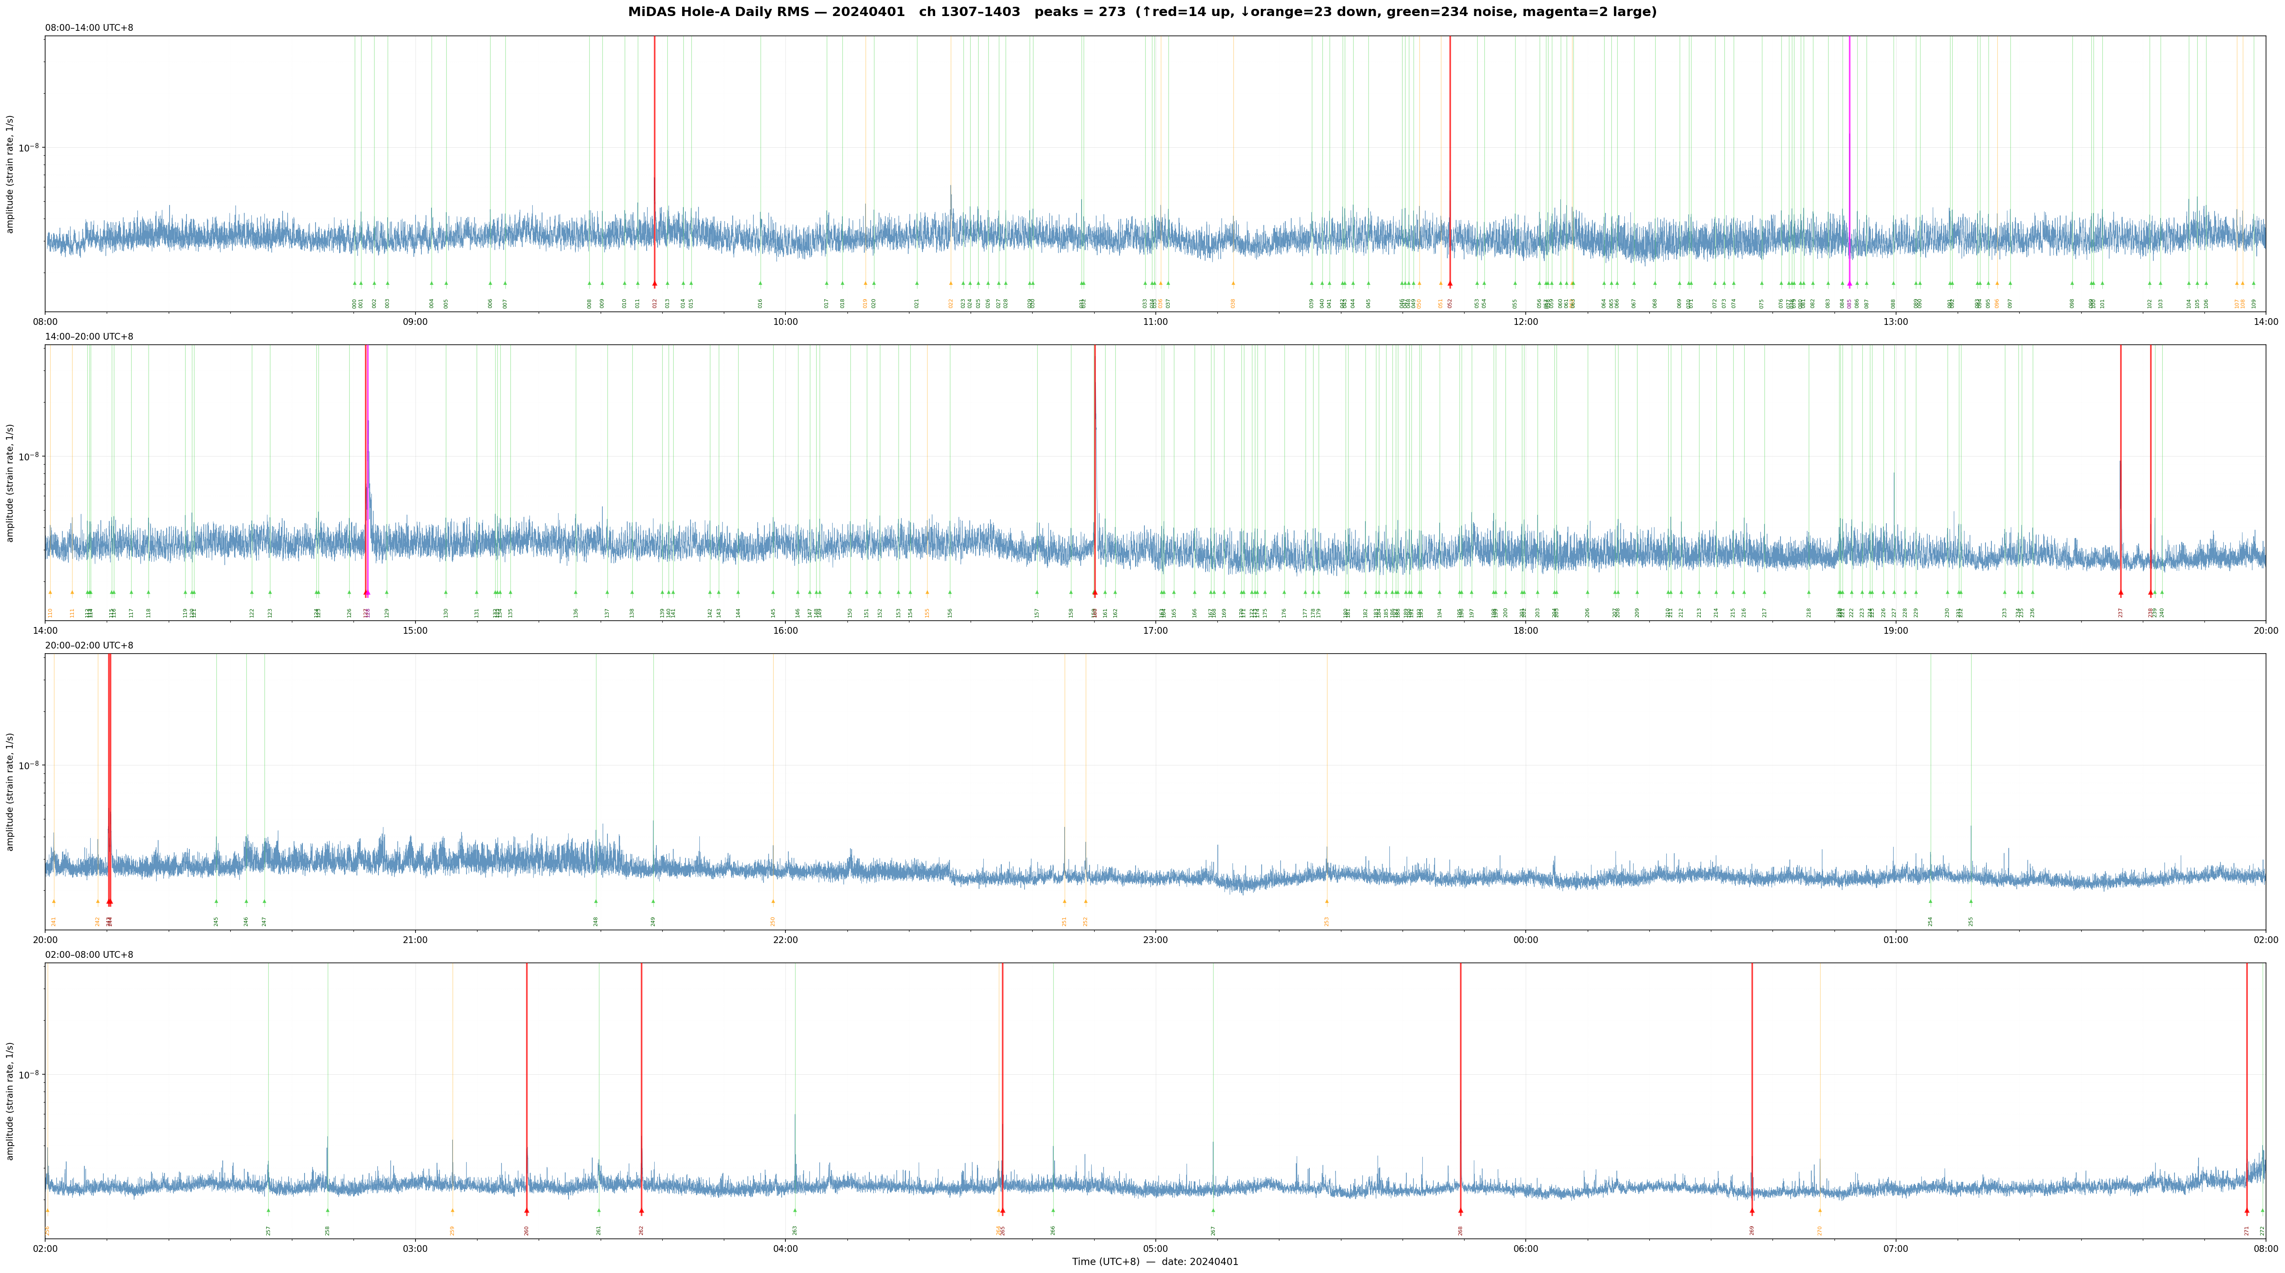Select the 17:00 time tick label
Viewport: 2285px width, 1273px height.
pos(1155,631)
